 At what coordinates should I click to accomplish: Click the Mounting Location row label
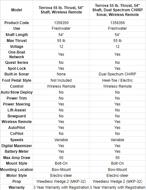point(17,169)
